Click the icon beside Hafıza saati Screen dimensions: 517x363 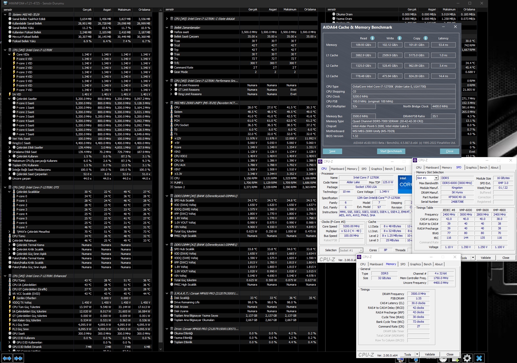click(x=172, y=32)
